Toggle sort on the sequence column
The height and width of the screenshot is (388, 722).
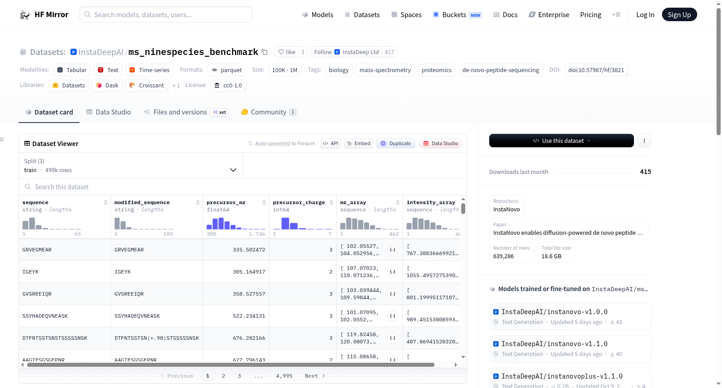pos(106,203)
